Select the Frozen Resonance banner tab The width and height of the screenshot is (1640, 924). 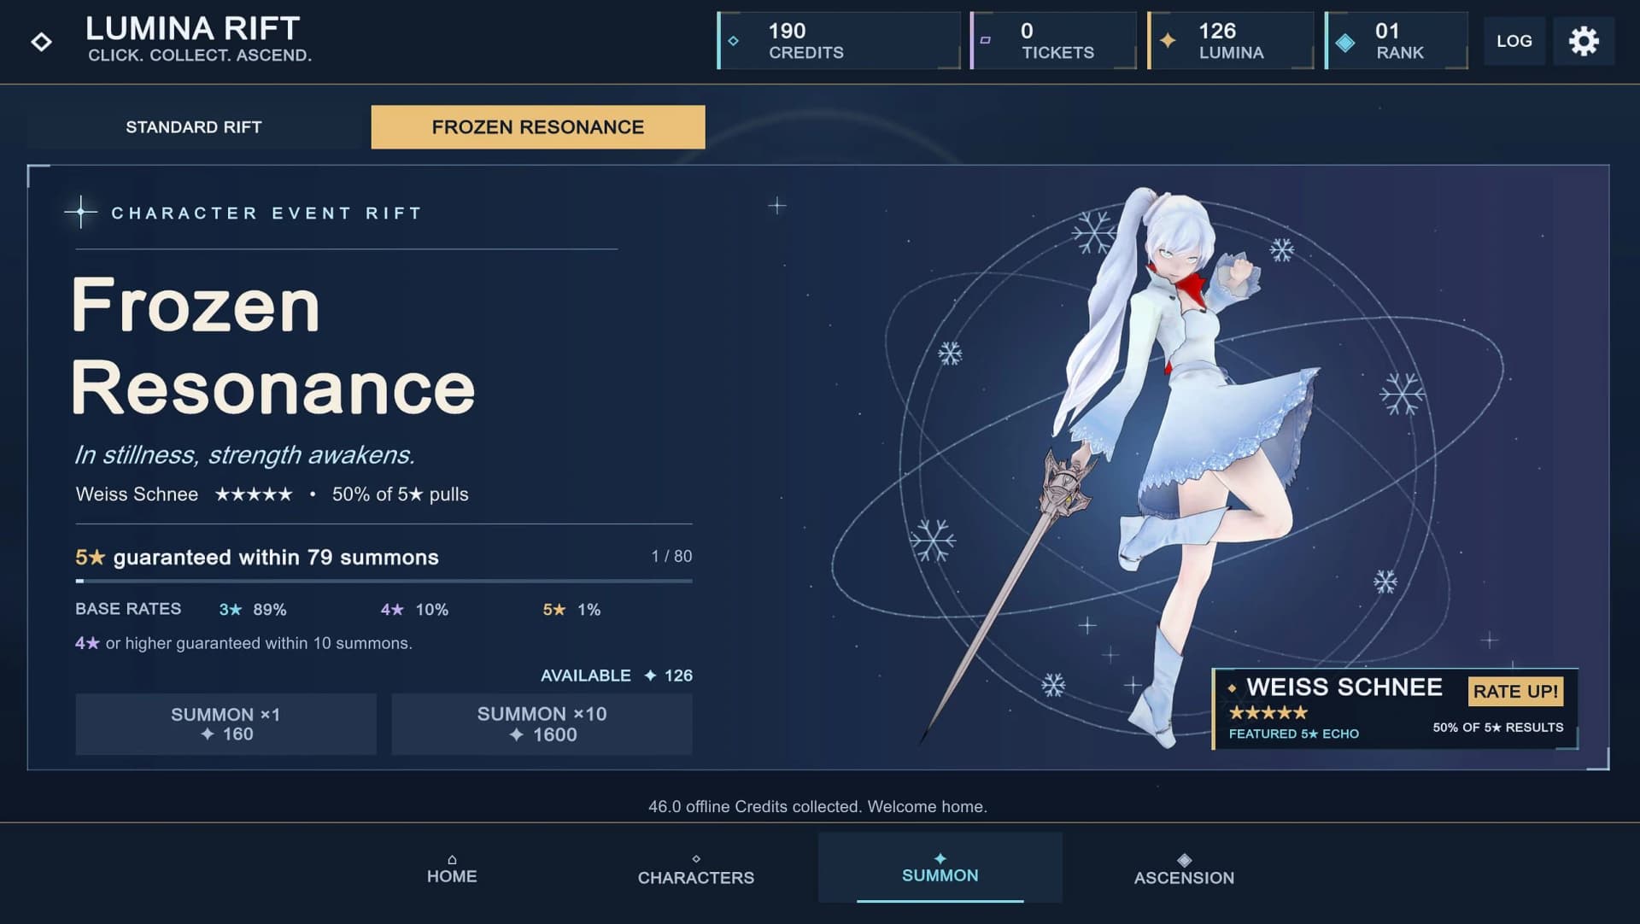[x=538, y=127]
